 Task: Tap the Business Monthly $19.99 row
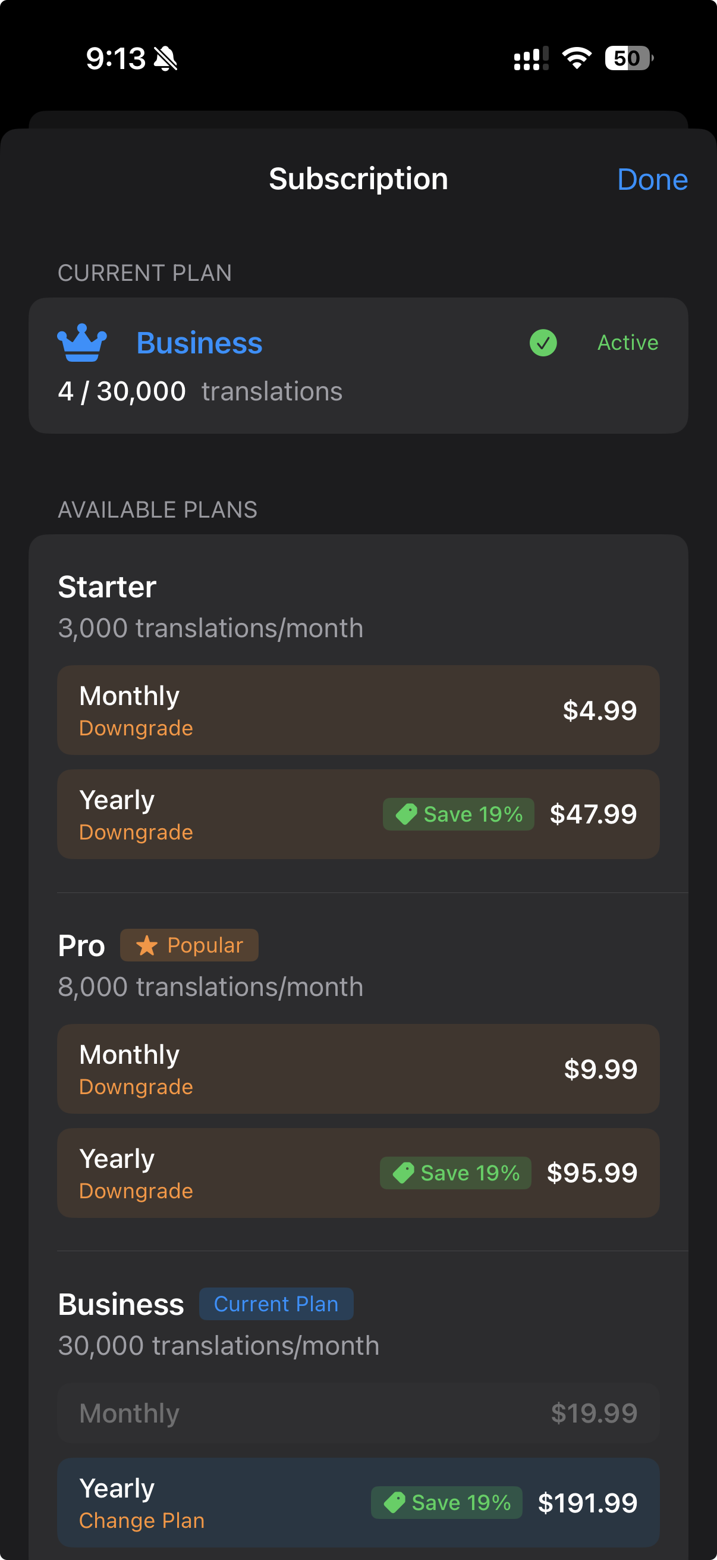[x=358, y=1413]
